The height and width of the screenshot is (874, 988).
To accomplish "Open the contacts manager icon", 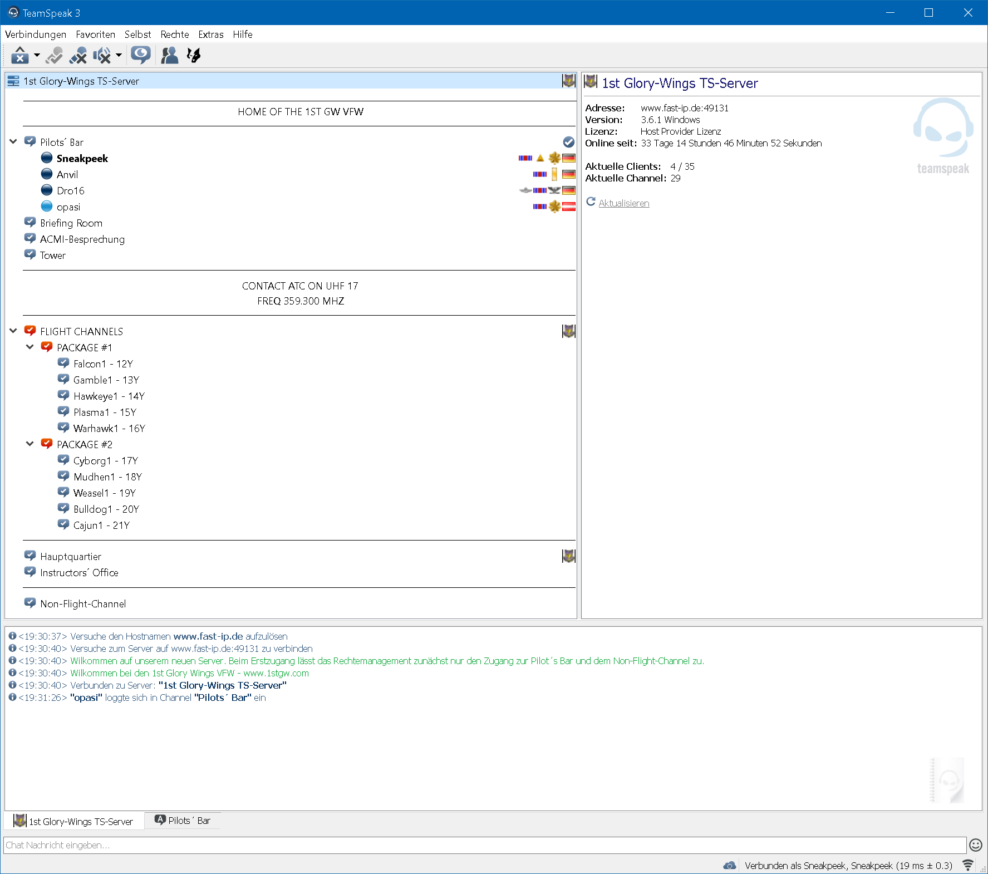I will (169, 55).
